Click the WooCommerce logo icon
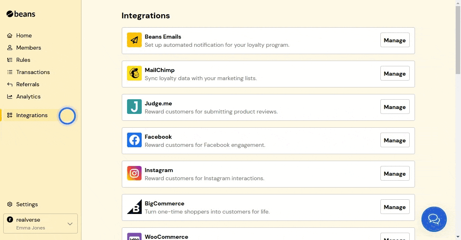 [x=134, y=236]
